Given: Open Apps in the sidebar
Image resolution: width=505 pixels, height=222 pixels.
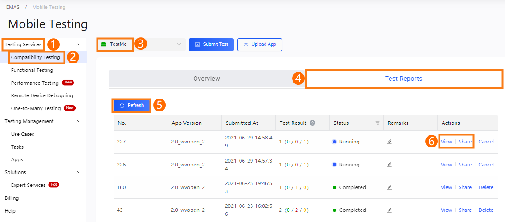Looking at the screenshot, I should 17,159.
